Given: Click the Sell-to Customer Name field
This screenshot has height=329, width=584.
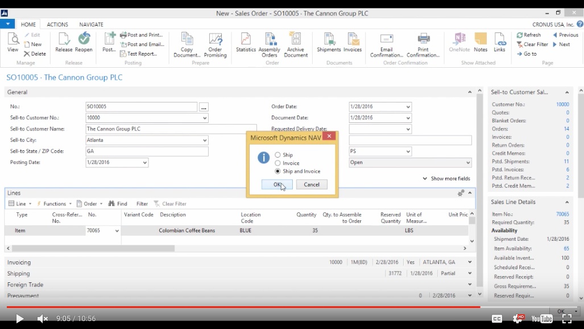Looking at the screenshot, I should coord(171,129).
